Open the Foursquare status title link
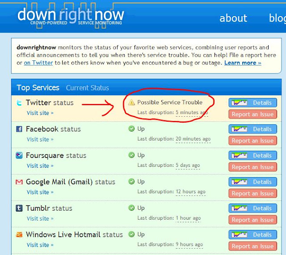This screenshot has width=286, height=255. tap(56, 156)
